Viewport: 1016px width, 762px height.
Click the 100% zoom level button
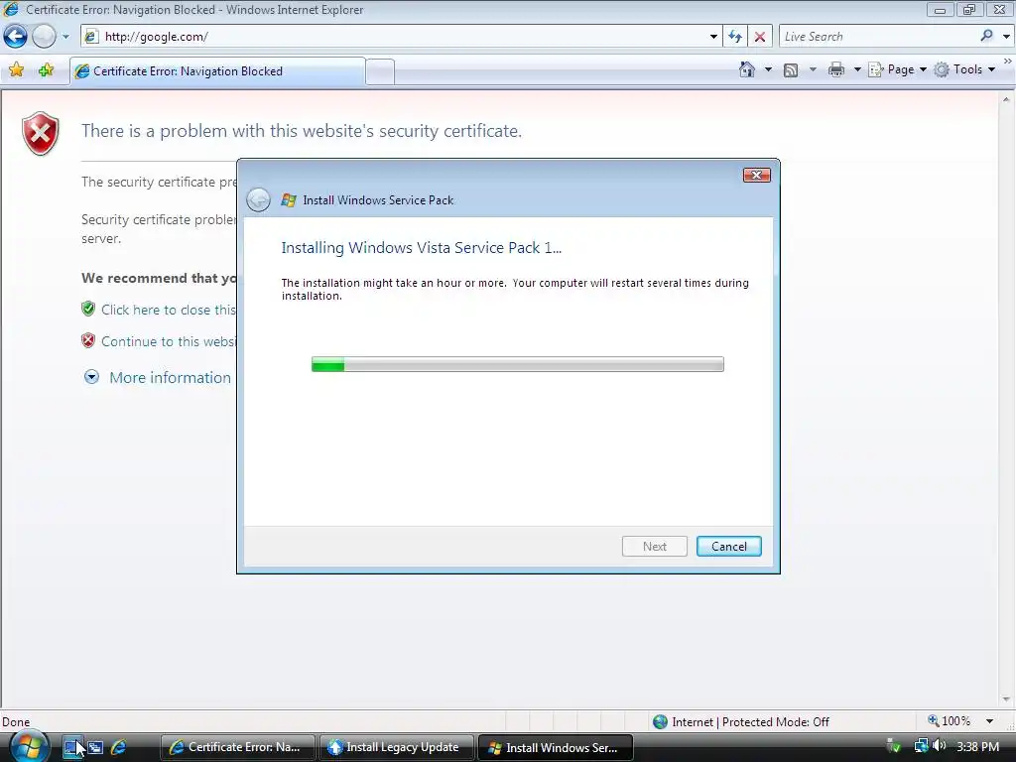[x=950, y=721]
